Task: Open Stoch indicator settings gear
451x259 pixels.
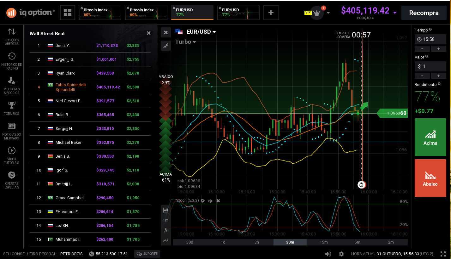Action: pyautogui.click(x=203, y=200)
